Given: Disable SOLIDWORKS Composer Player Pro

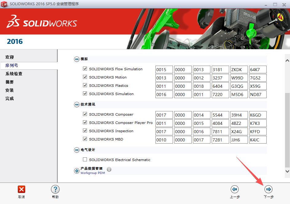Looking at the screenshot, I should 85,123.
